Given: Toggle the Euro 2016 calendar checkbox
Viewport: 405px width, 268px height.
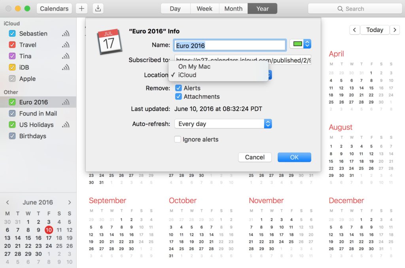Looking at the screenshot, I should coord(12,102).
